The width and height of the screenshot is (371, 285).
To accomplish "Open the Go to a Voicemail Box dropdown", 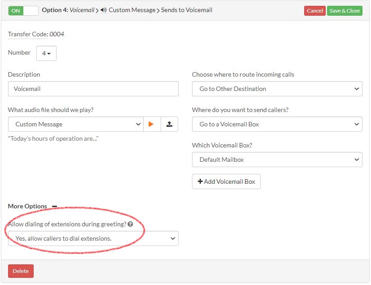I will point(277,124).
